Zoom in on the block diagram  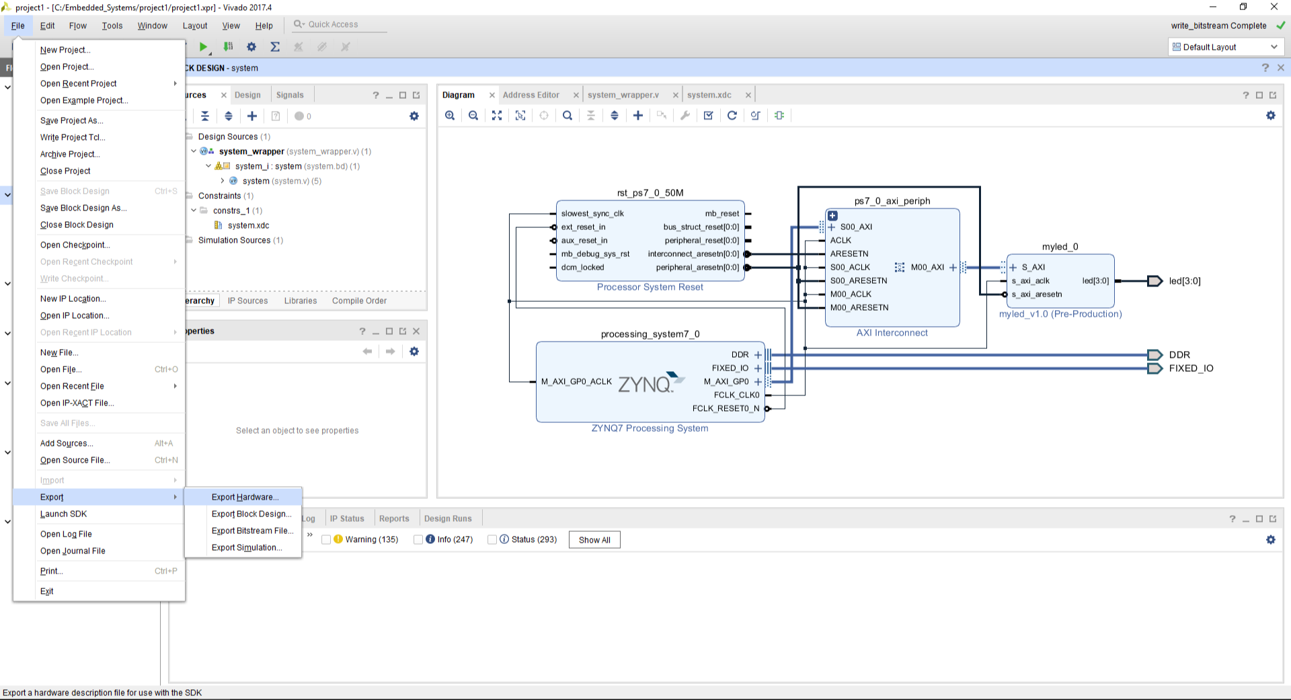point(450,116)
